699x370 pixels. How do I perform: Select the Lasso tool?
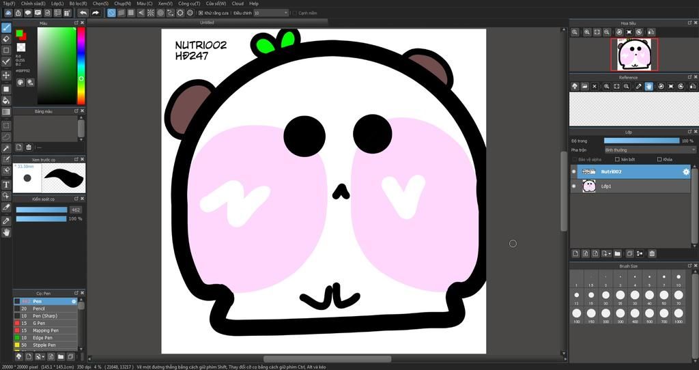[6, 137]
